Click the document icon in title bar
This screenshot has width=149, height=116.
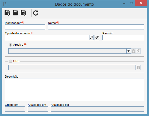pyautogui.click(x=5, y=4)
